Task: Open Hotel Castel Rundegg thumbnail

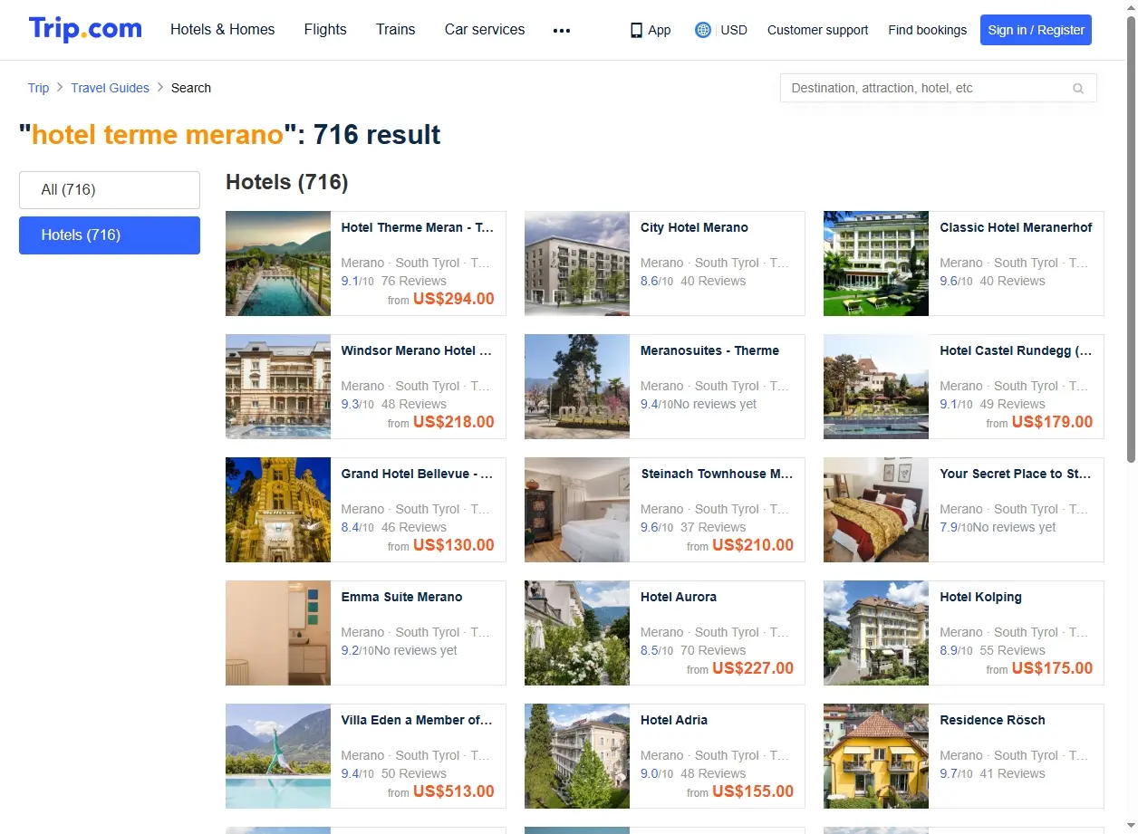Action: click(x=876, y=387)
